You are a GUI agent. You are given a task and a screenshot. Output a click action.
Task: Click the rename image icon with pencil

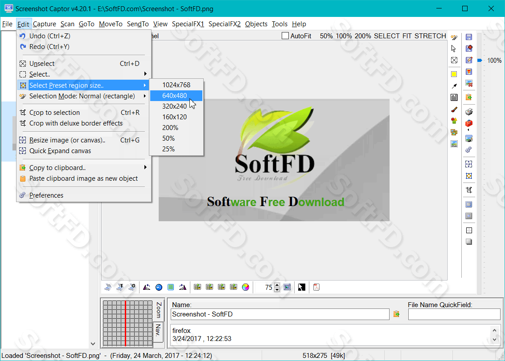click(469, 60)
